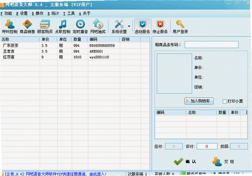
Task: Open 网吧抽奖 lottery feature
Action: click(98, 26)
